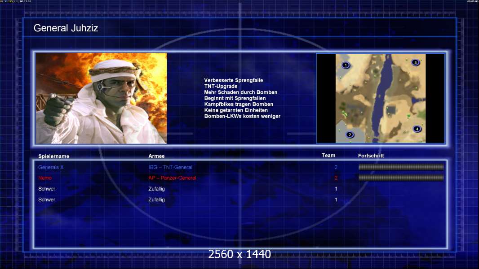Viewport: 479px width, 269px height.
Task: Click the map preview thumbnail
Action: click(380, 98)
